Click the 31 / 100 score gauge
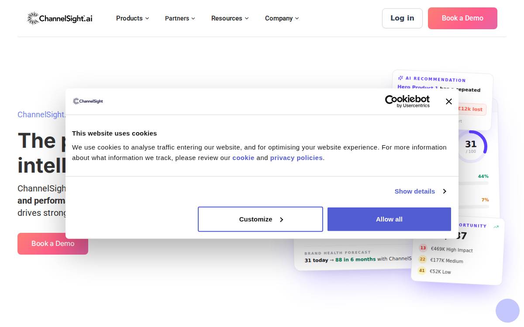The width and height of the screenshot is (524, 327). pyautogui.click(x=471, y=146)
